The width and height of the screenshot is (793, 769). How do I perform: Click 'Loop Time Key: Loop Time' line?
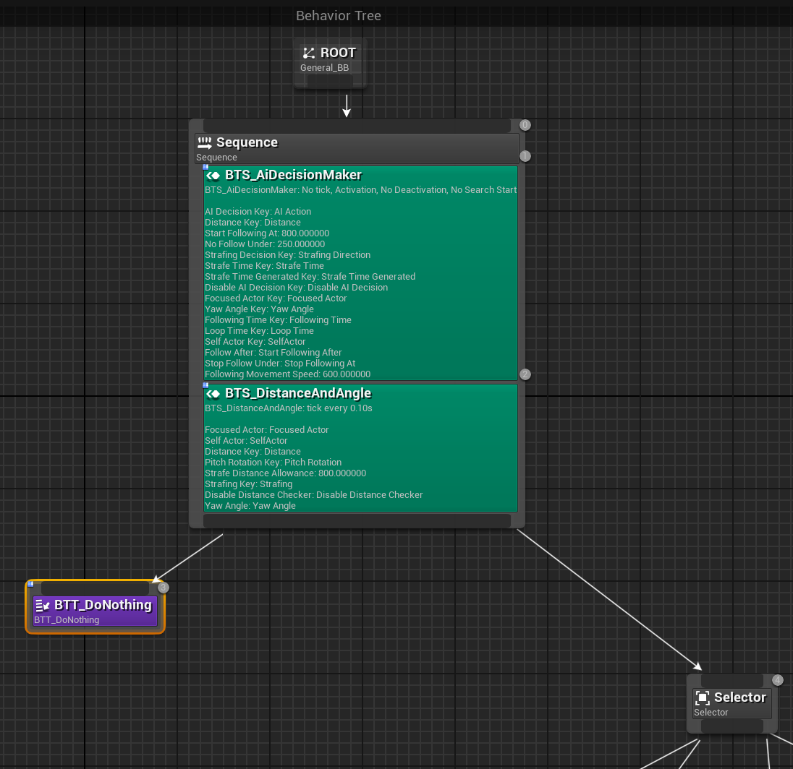(260, 331)
